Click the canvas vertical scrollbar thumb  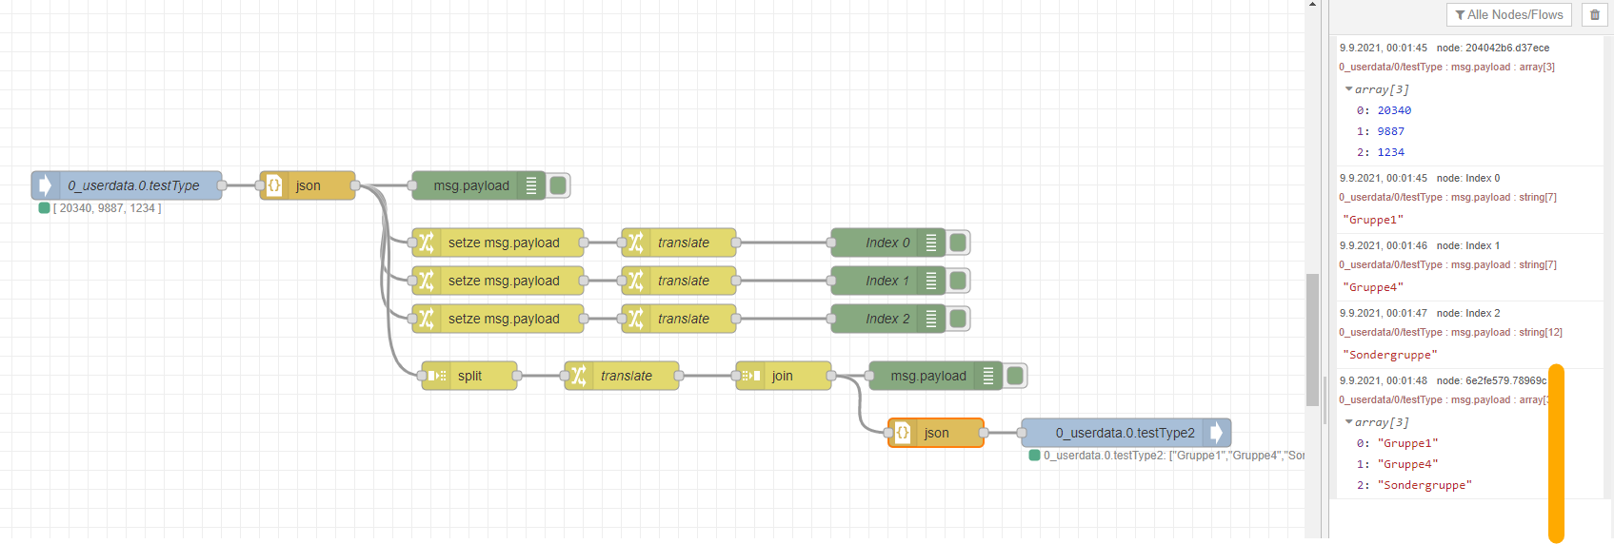click(1312, 339)
